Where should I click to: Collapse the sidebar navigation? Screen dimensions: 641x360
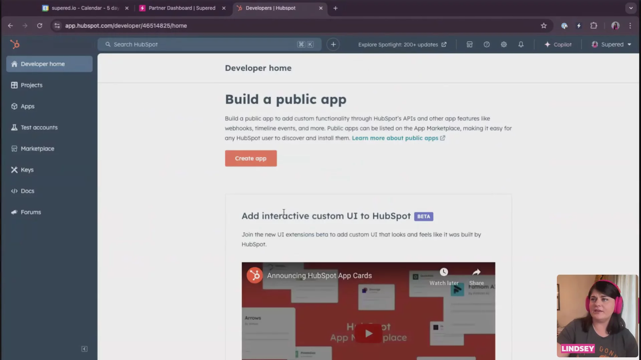(84, 349)
